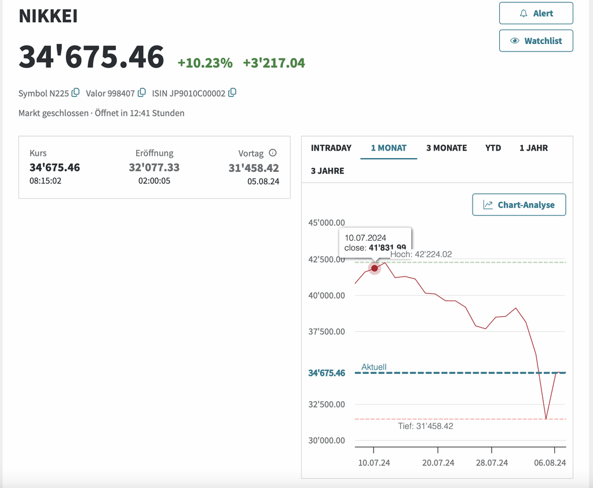Click the 10.07.24 x-axis date label
This screenshot has height=488, width=593.
[x=374, y=463]
